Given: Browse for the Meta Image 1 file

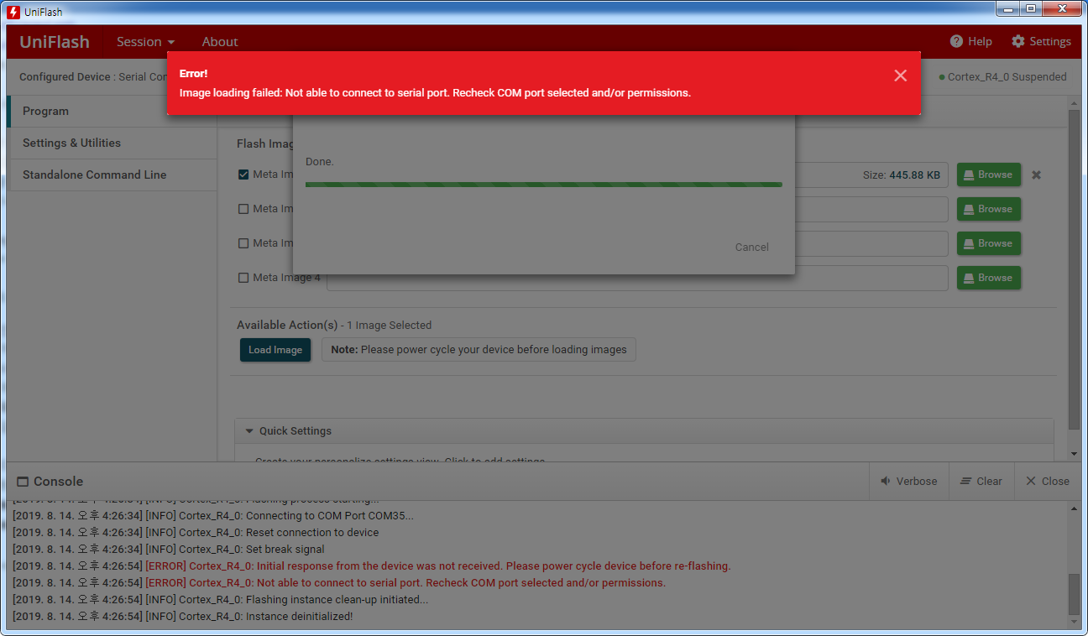Looking at the screenshot, I should tap(989, 175).
